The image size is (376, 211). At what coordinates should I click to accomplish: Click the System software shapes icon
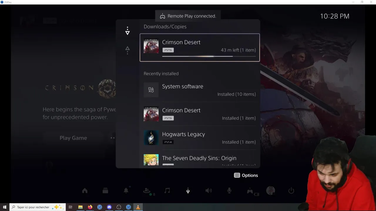pos(151,90)
